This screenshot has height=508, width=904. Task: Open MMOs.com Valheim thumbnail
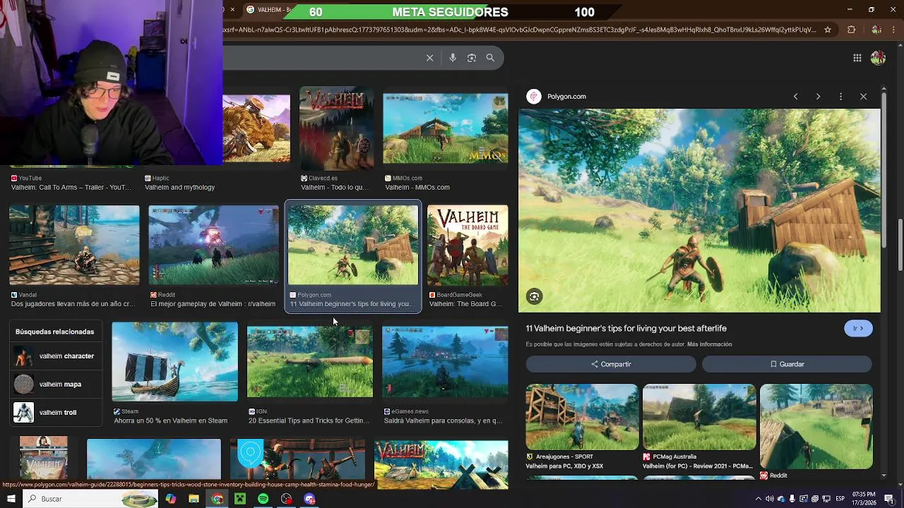coord(446,128)
